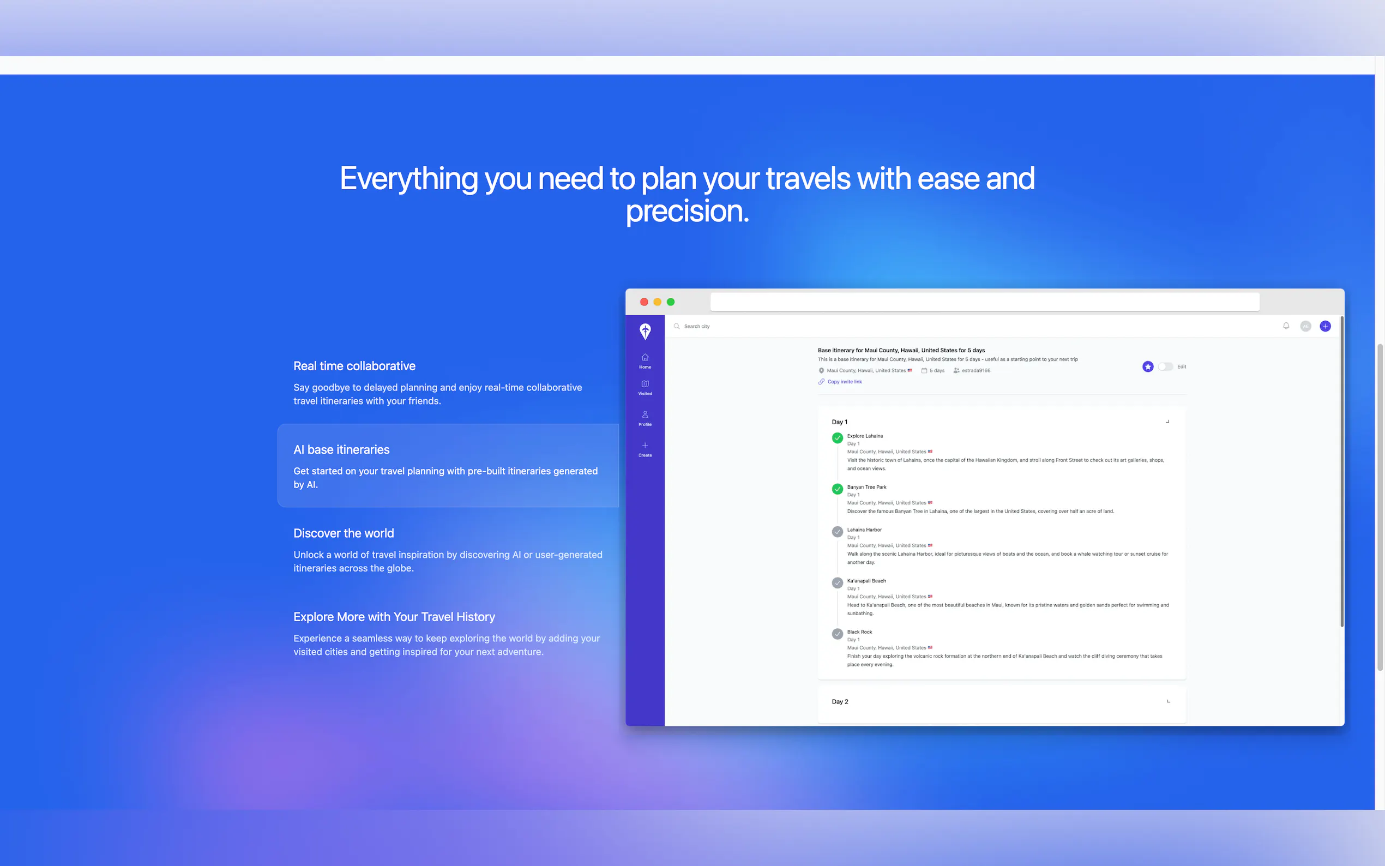Select the Discover the world feature tab
Image resolution: width=1385 pixels, height=866 pixels.
coord(448,549)
